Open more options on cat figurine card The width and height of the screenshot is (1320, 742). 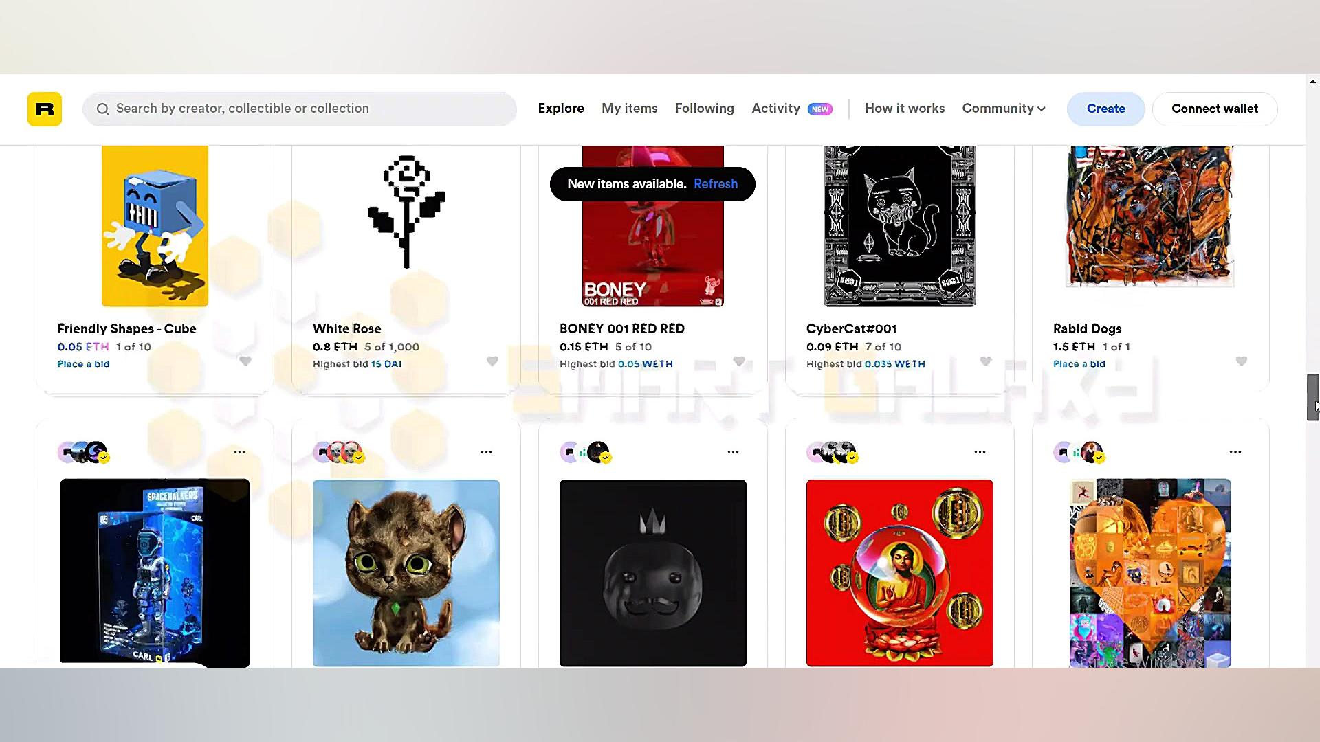coord(486,452)
